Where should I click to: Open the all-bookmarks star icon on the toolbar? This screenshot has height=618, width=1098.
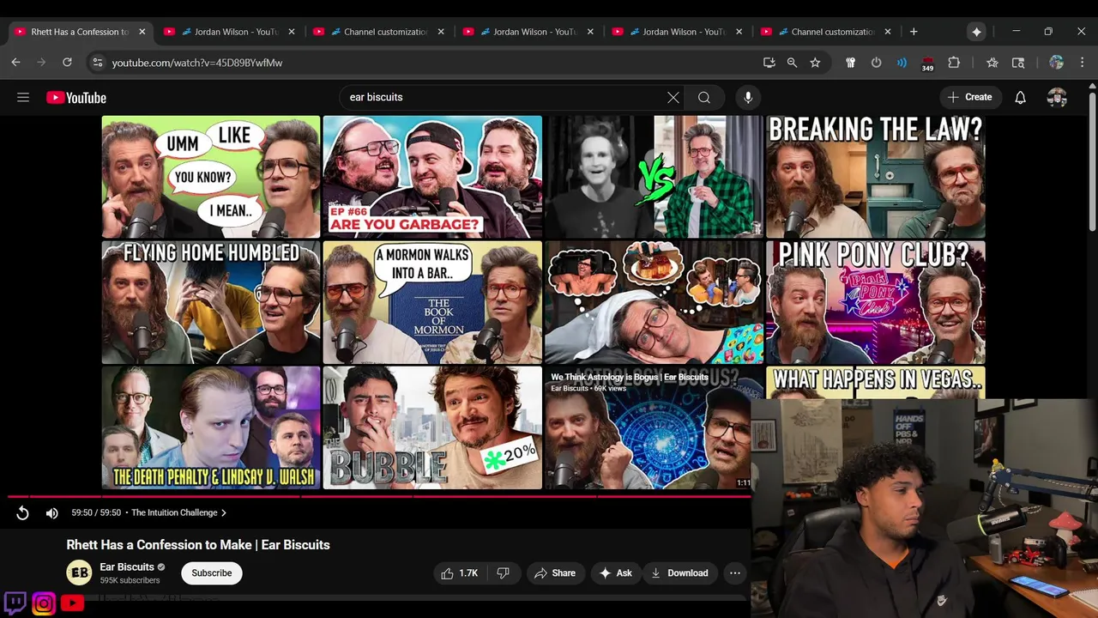click(x=992, y=63)
